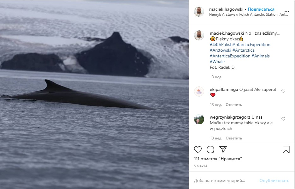Open the #Arctowski hashtag
Image resolution: width=295 pixels, height=189 pixels.
(220, 50)
